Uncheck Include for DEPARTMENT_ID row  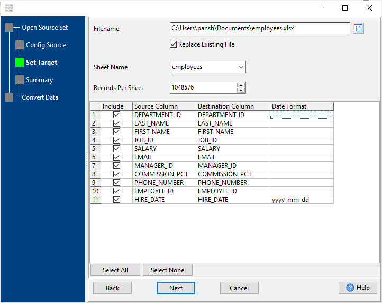116,115
